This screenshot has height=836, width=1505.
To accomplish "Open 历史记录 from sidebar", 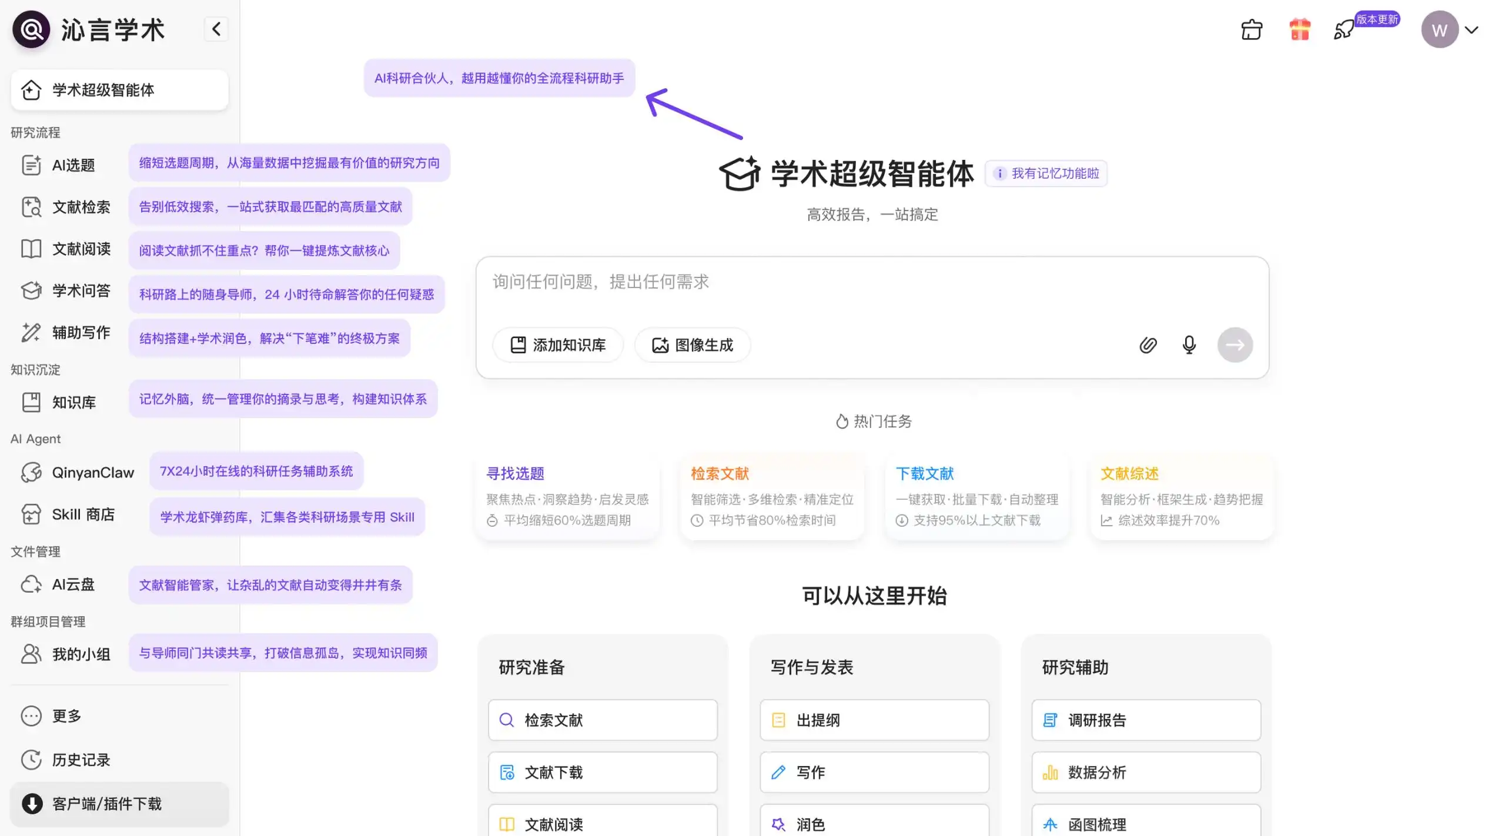I will pos(81,760).
